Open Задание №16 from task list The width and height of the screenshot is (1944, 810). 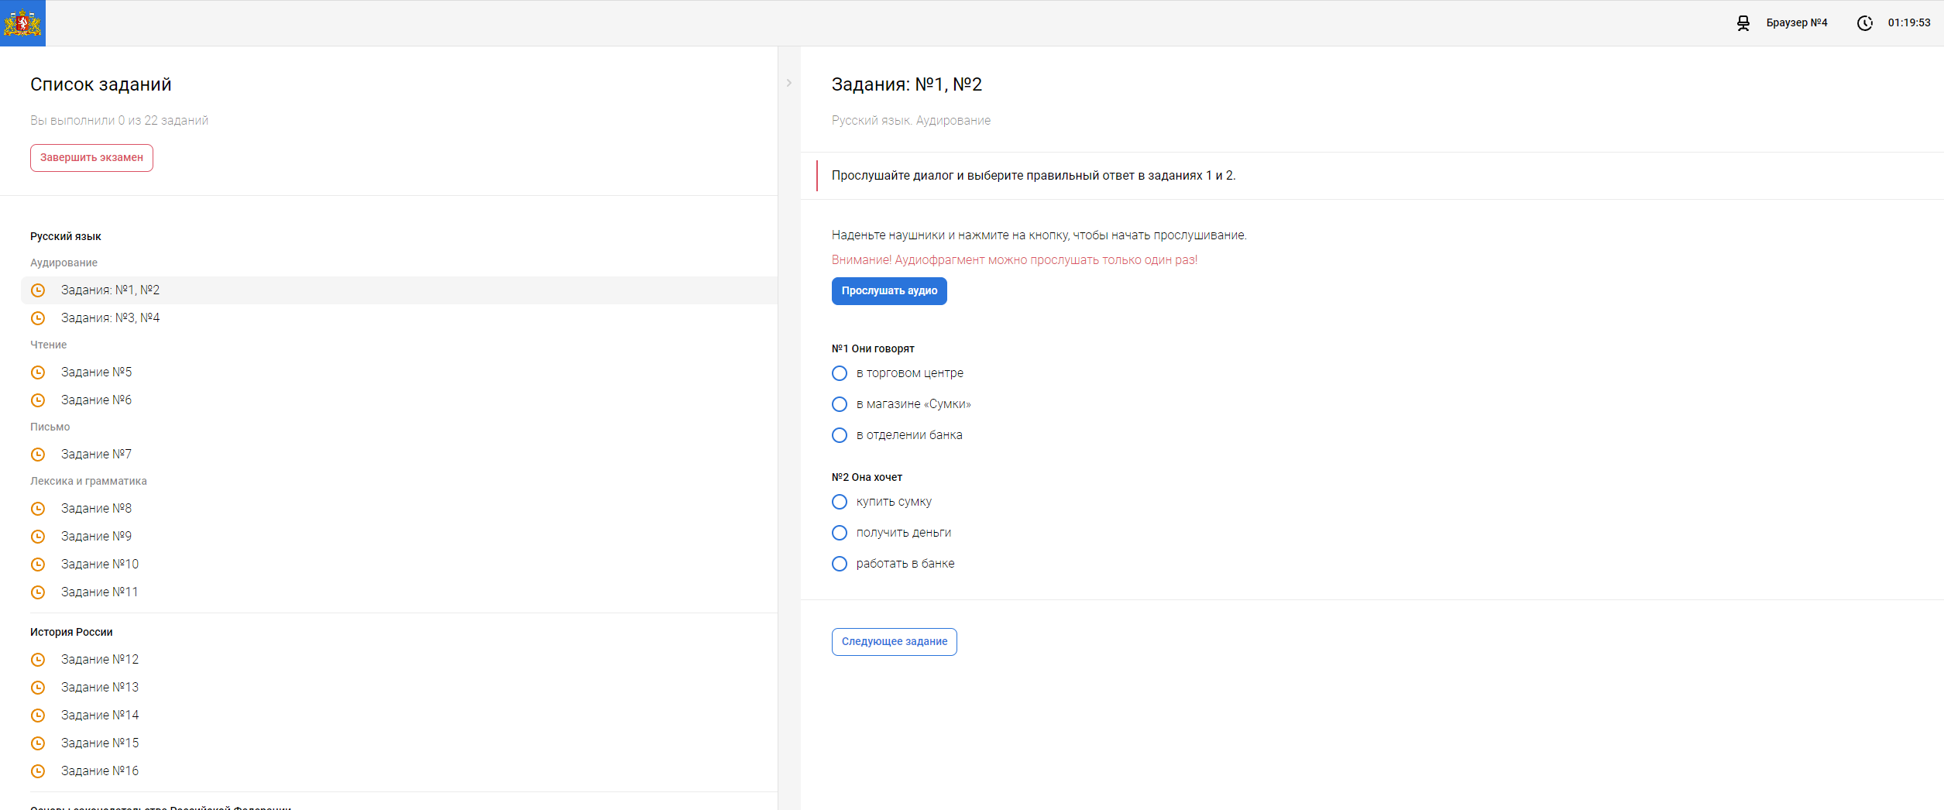[99, 771]
